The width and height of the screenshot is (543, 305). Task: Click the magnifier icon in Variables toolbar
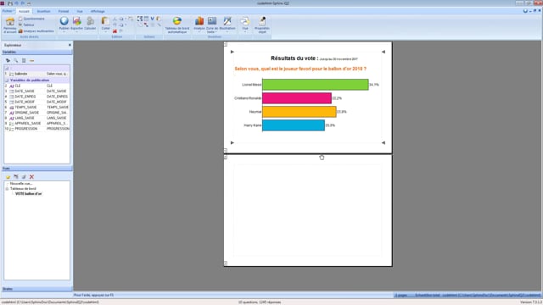(16, 60)
